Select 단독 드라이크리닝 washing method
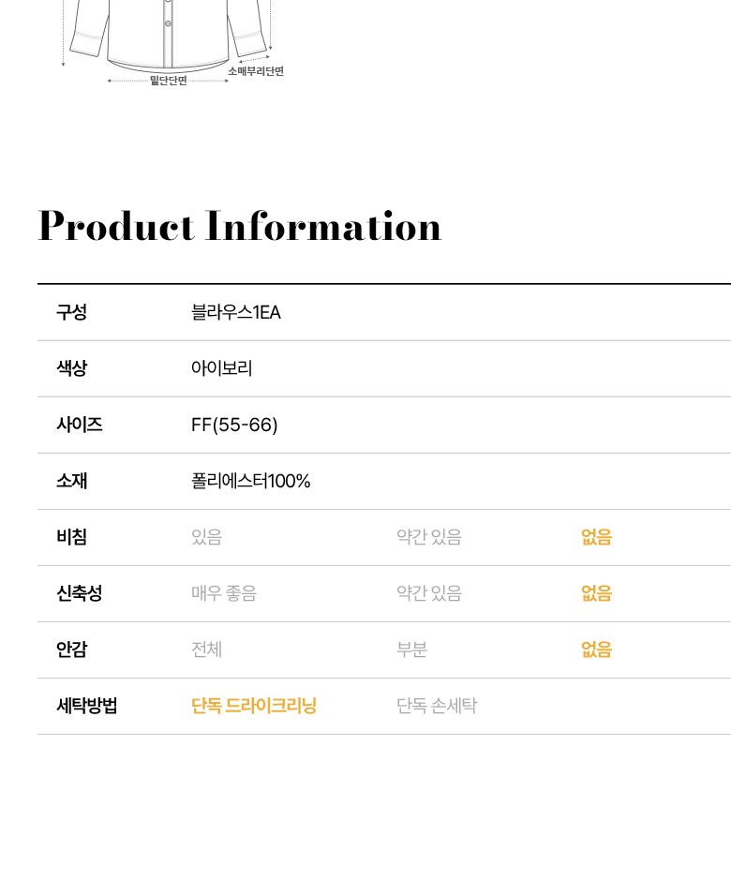731x881 pixels. pos(254,706)
